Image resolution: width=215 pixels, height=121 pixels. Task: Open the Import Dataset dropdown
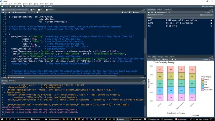161,12
